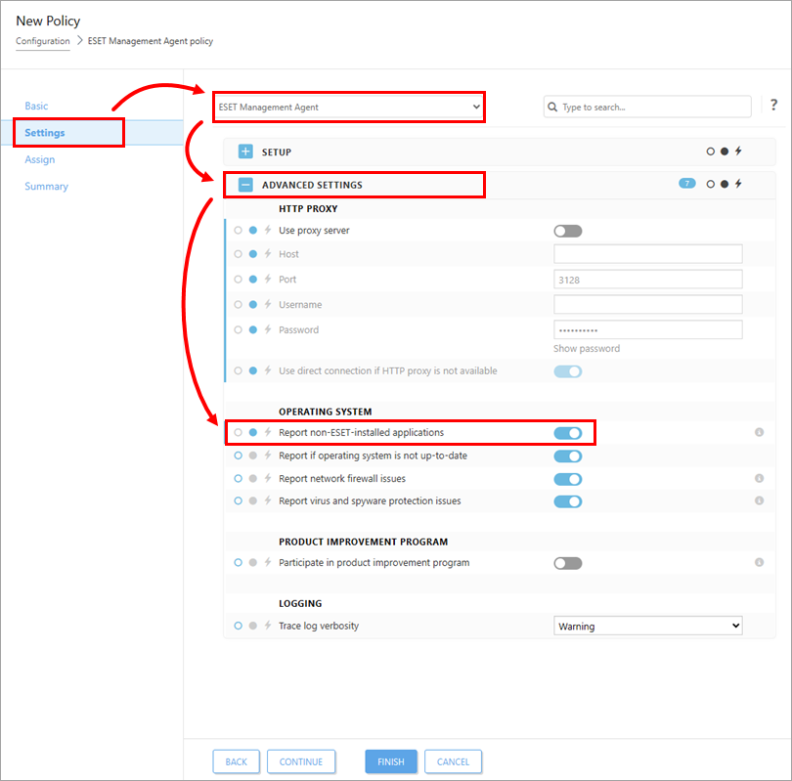Open the Trace log verbosity dropdown
The height and width of the screenshot is (781, 792).
[x=648, y=626]
